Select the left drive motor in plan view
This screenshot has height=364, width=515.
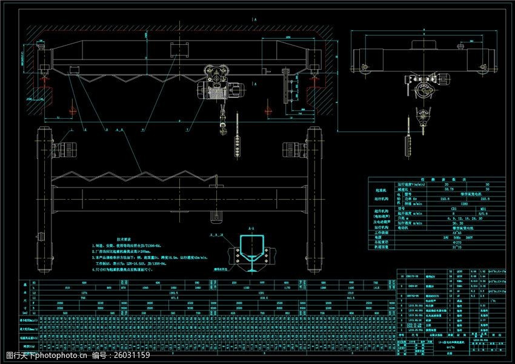coord(66,149)
